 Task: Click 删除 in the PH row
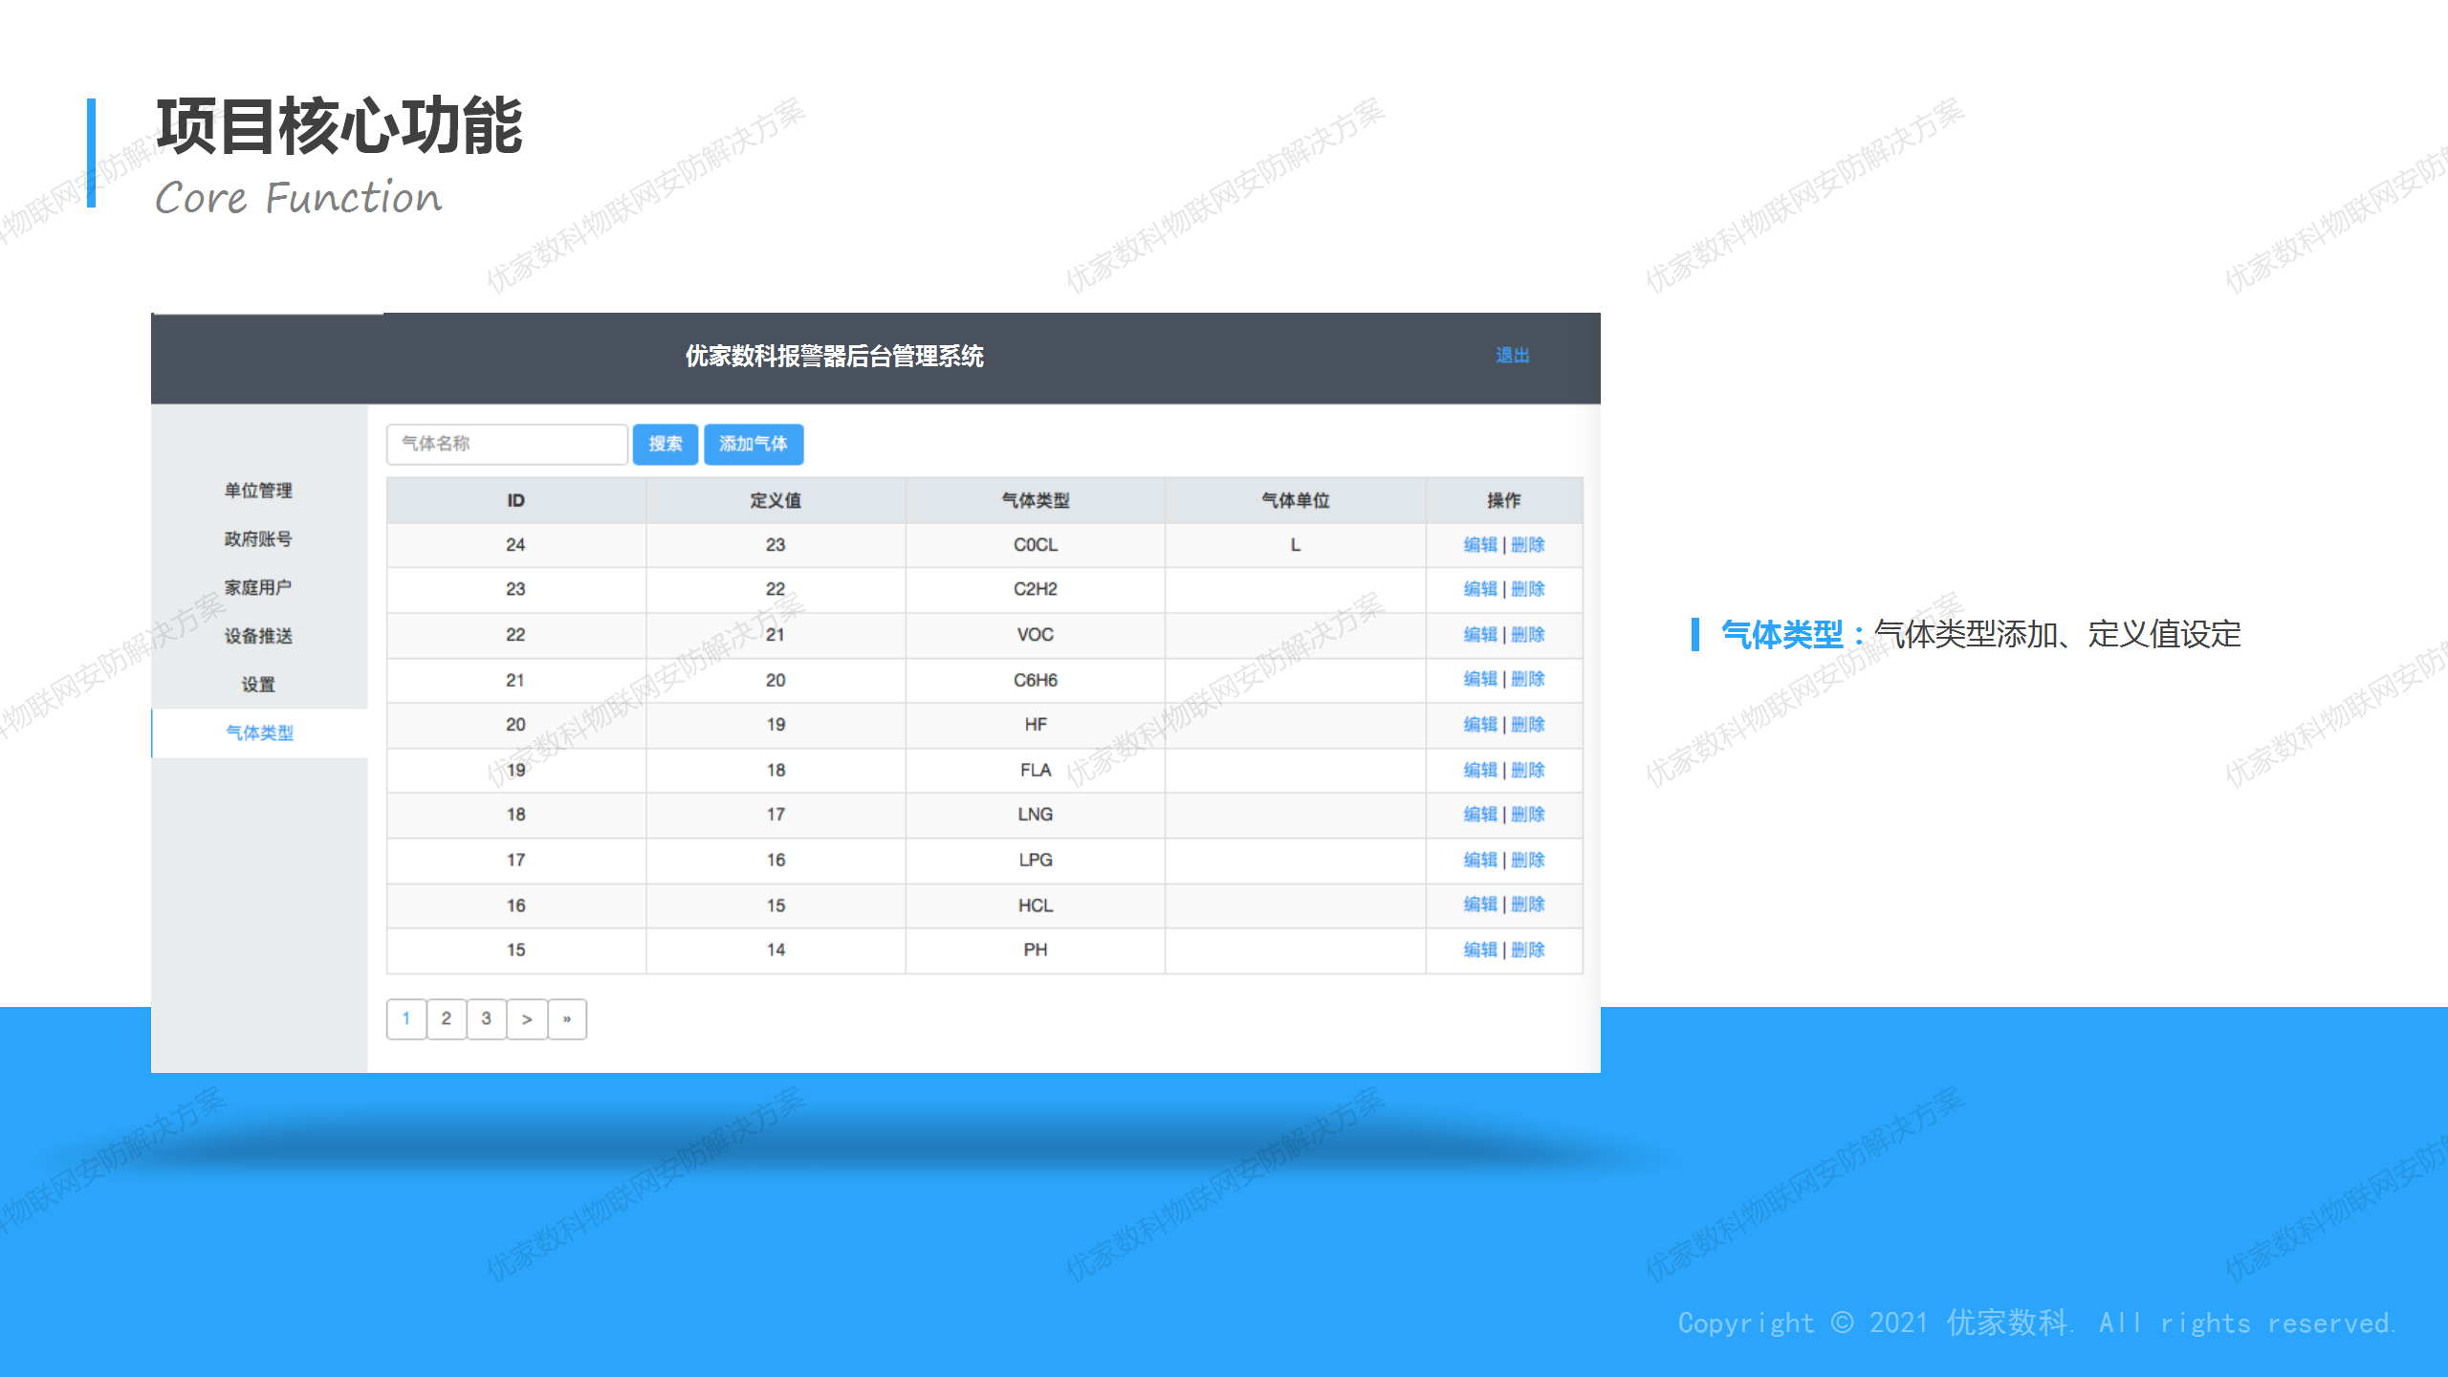point(1528,951)
